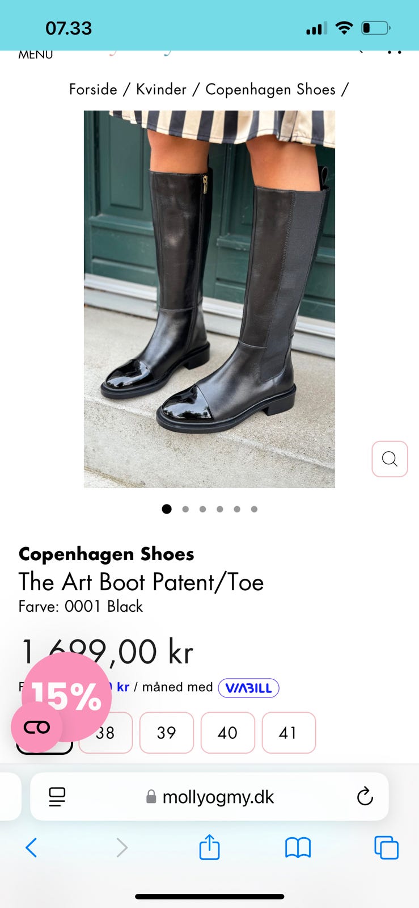Go back with Safari back arrow

pyautogui.click(x=32, y=848)
